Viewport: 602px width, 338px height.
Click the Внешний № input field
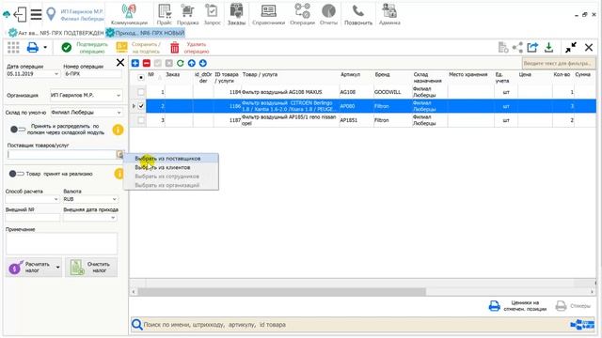33,218
